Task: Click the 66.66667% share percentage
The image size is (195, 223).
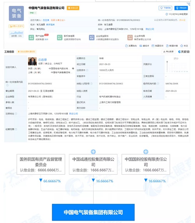Action: coord(52,181)
